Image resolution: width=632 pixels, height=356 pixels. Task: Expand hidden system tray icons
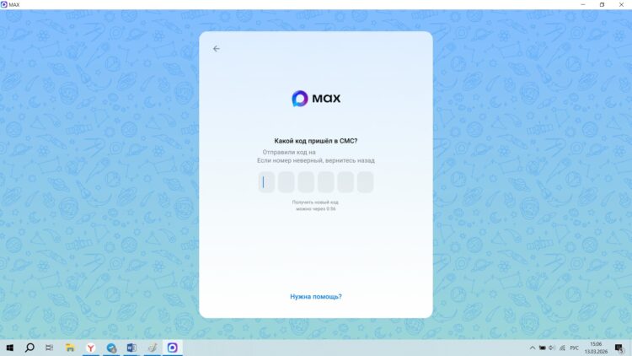[x=532, y=348]
